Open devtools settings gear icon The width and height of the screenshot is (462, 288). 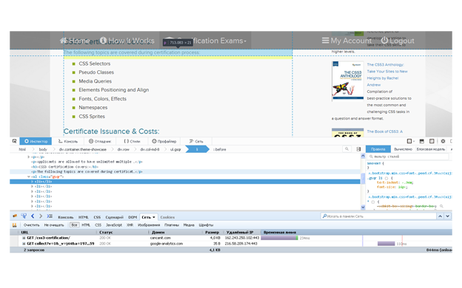(x=443, y=141)
